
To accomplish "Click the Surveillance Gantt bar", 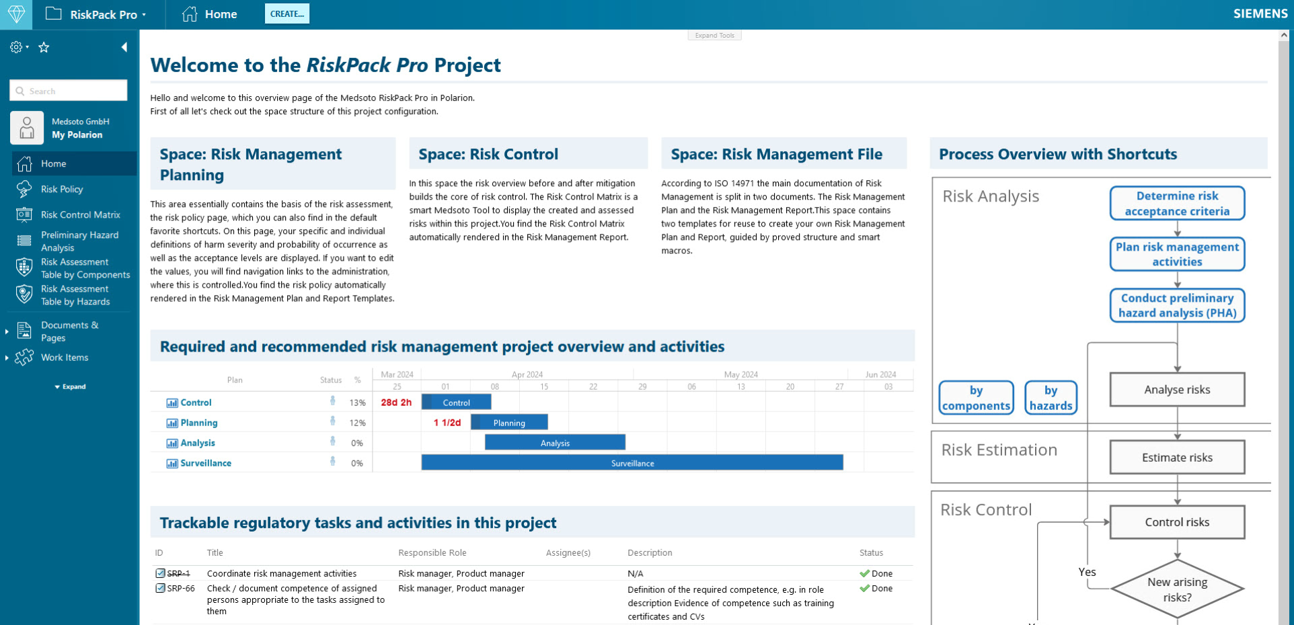I will coord(632,462).
